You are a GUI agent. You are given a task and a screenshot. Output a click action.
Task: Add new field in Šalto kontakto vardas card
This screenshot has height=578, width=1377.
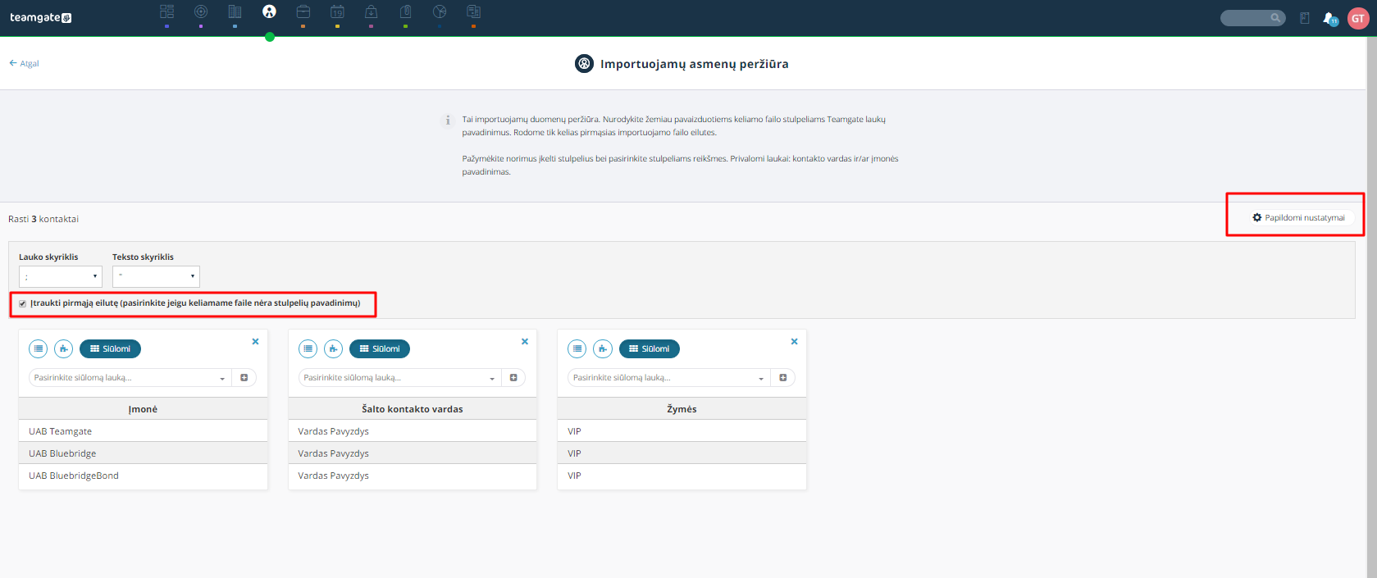[513, 378]
